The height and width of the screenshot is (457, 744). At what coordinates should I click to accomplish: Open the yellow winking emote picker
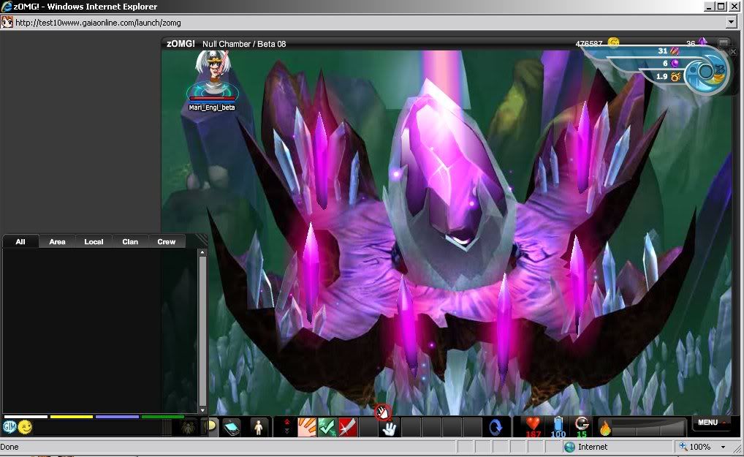tap(25, 427)
